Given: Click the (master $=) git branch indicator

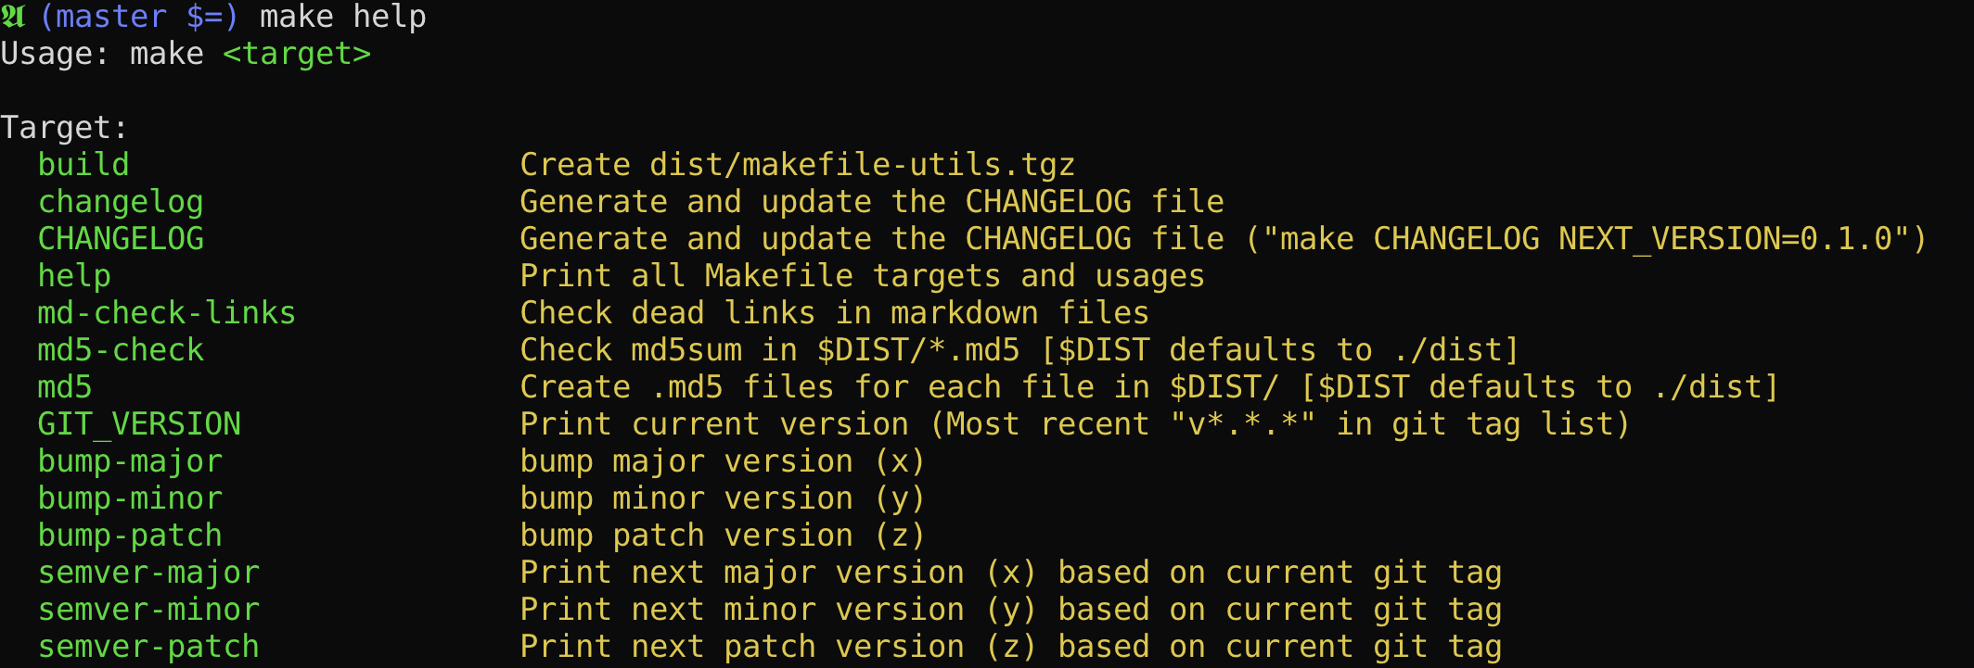Looking at the screenshot, I should pos(139,17).
